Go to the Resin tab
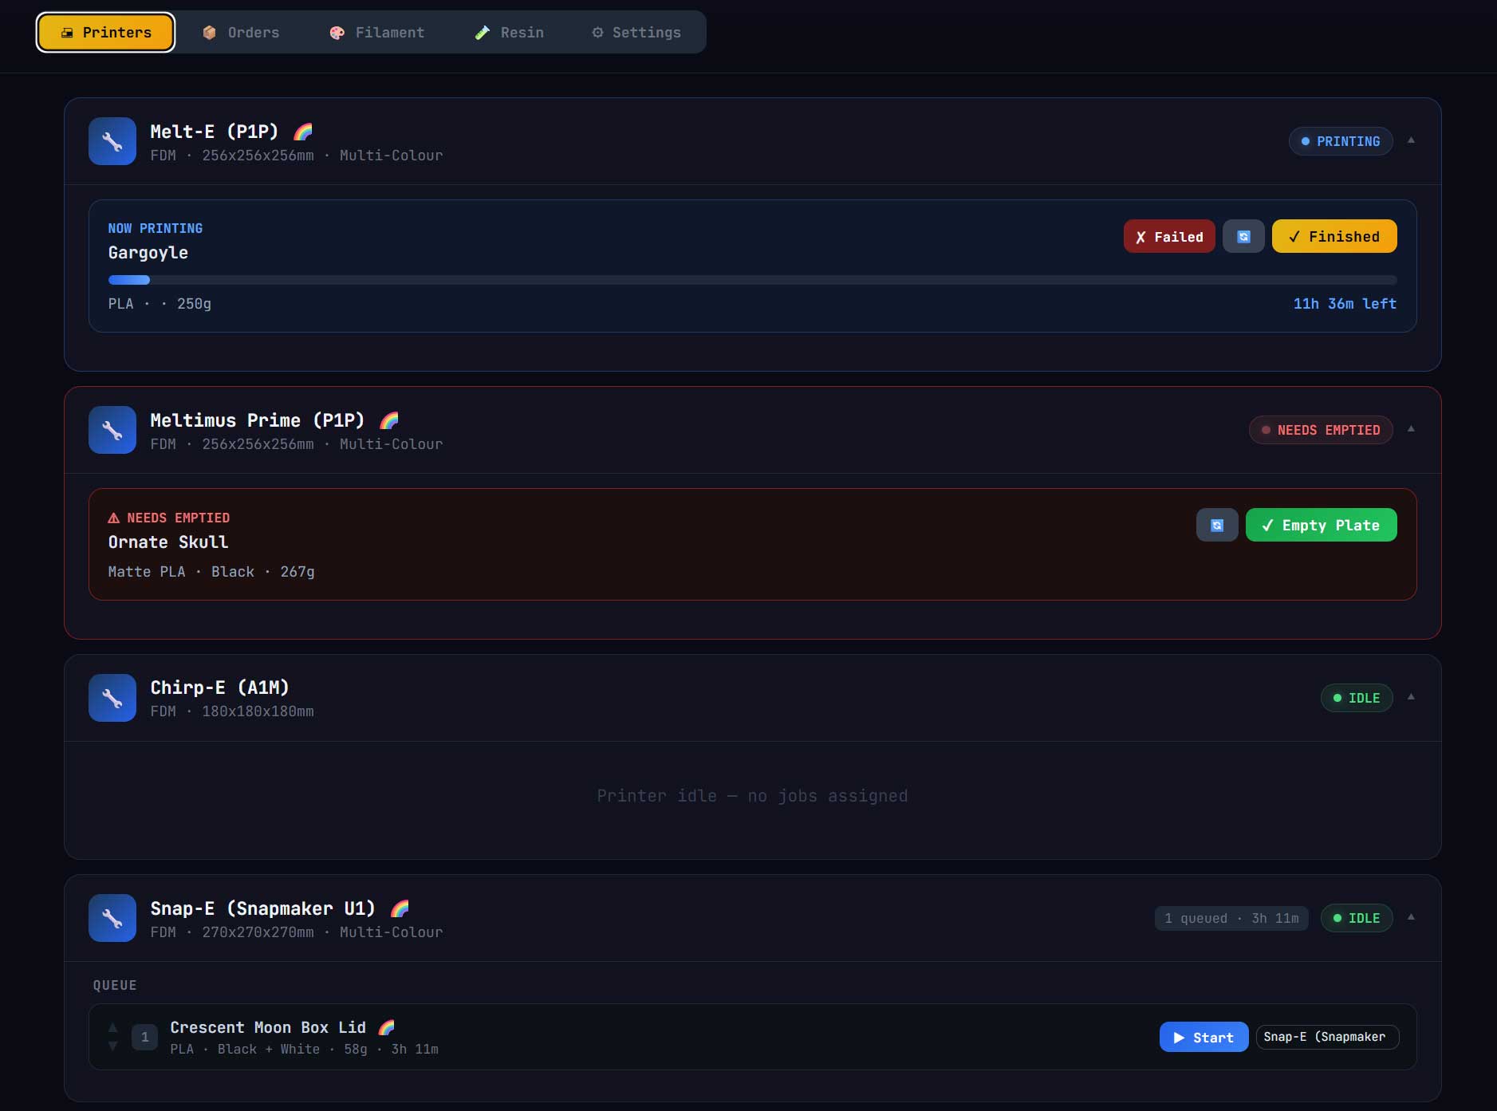 coord(509,33)
